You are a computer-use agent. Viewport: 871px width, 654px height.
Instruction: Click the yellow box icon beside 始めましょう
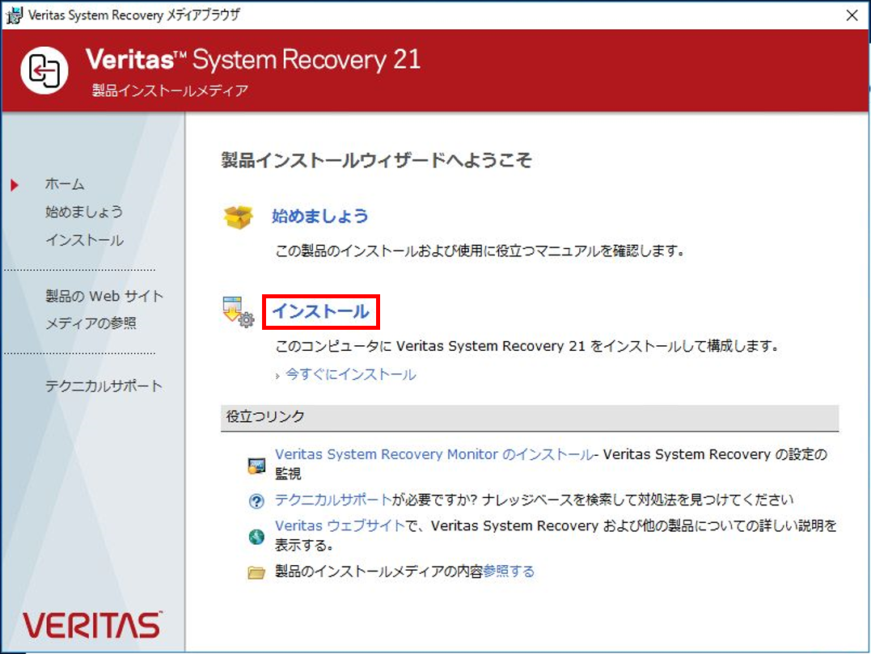tap(239, 217)
